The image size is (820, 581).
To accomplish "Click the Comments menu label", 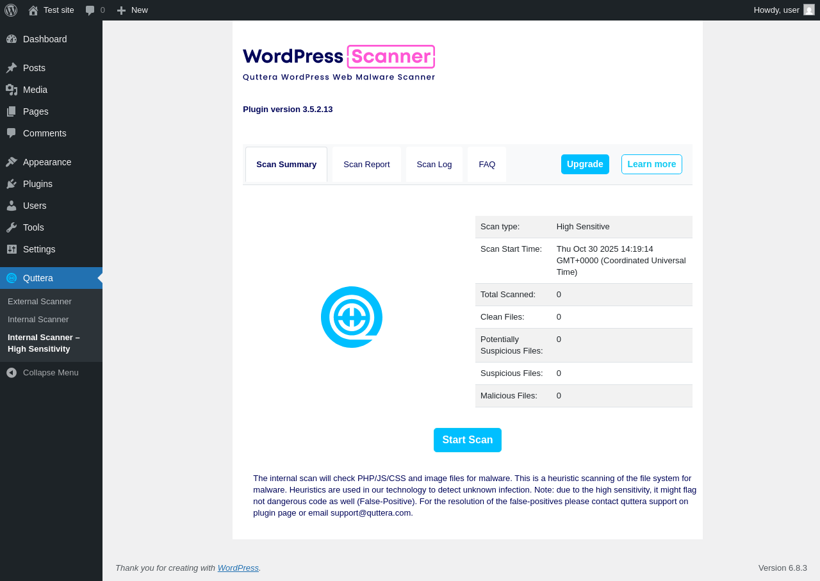I will coord(45,133).
